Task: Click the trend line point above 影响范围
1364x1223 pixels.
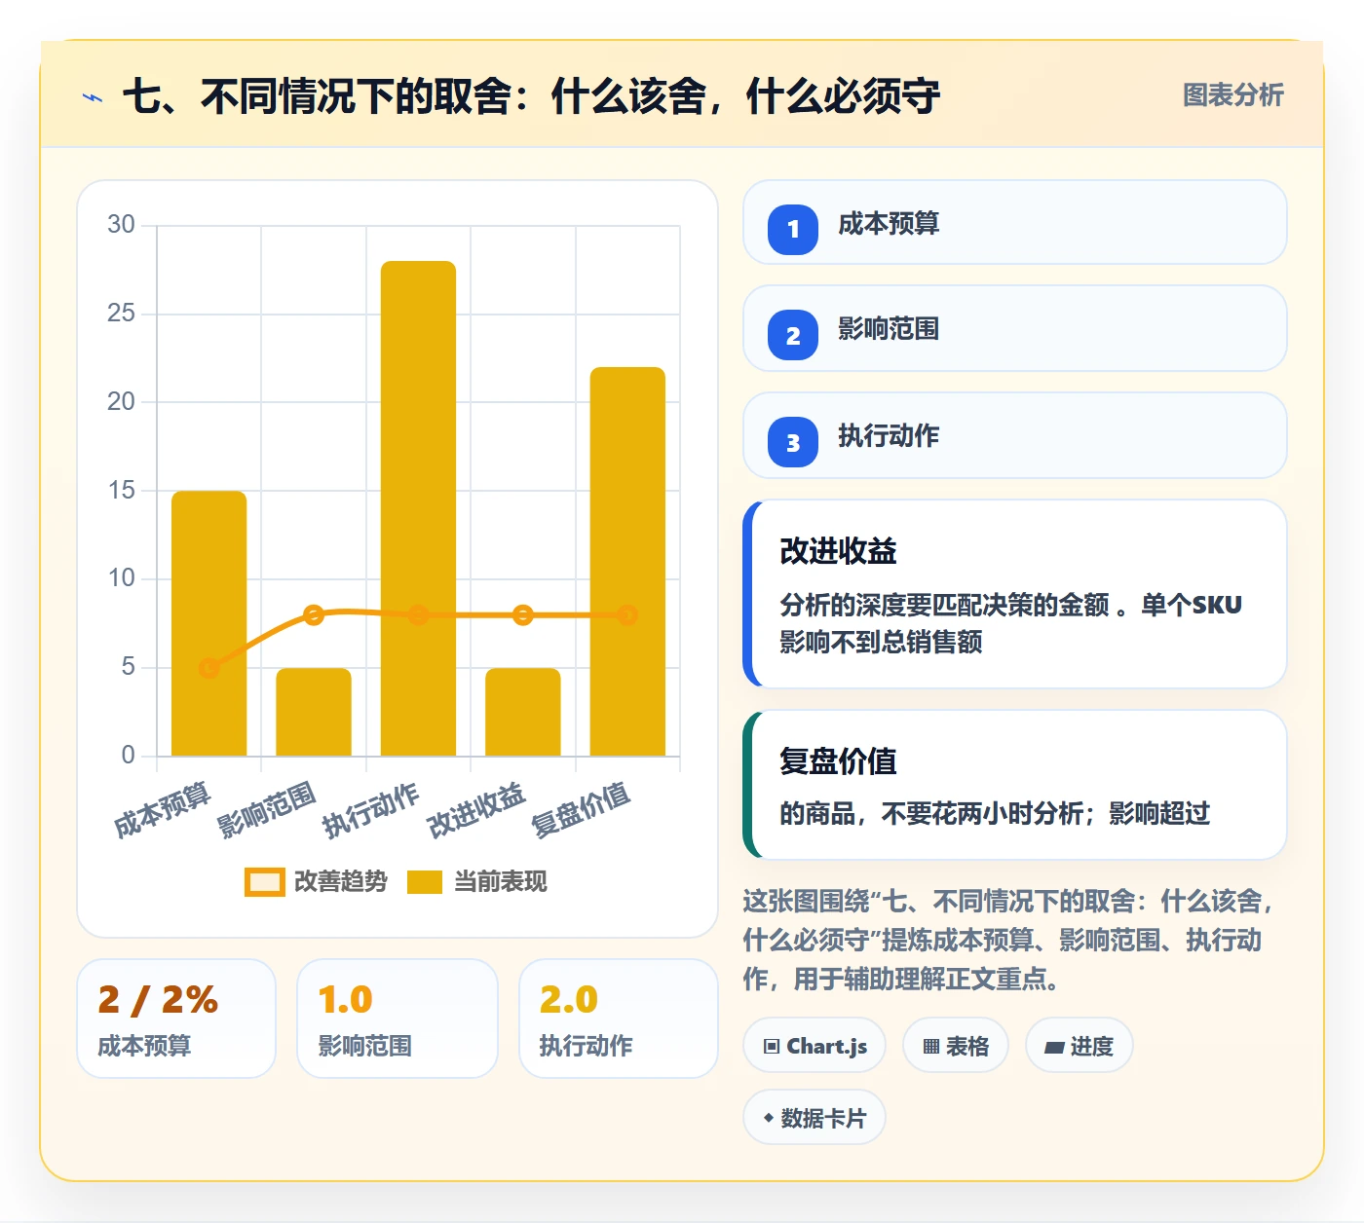Action: tap(314, 614)
